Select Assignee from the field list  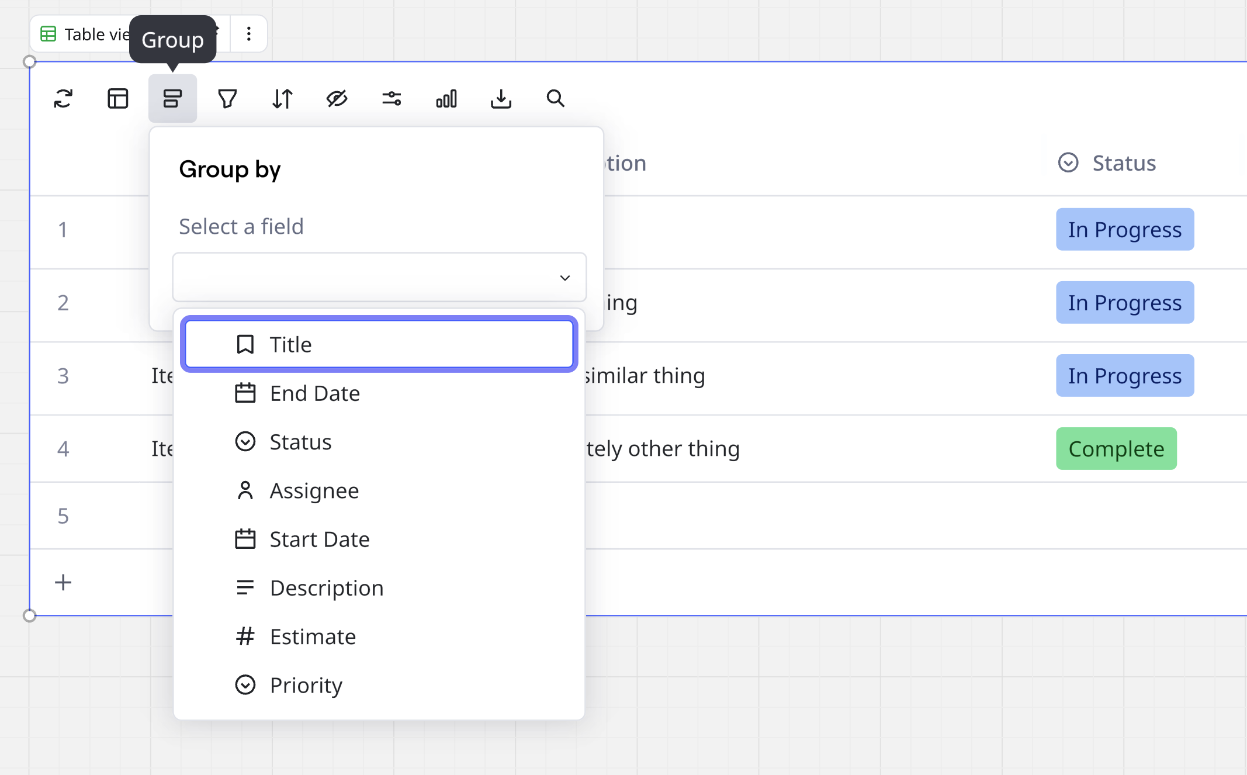tap(314, 490)
